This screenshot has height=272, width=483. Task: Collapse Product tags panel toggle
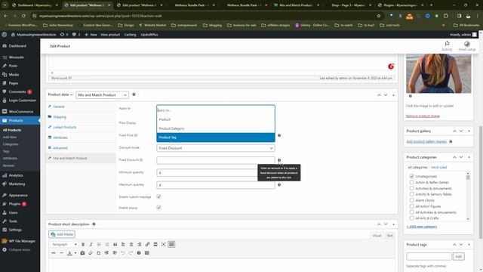[x=469, y=245]
